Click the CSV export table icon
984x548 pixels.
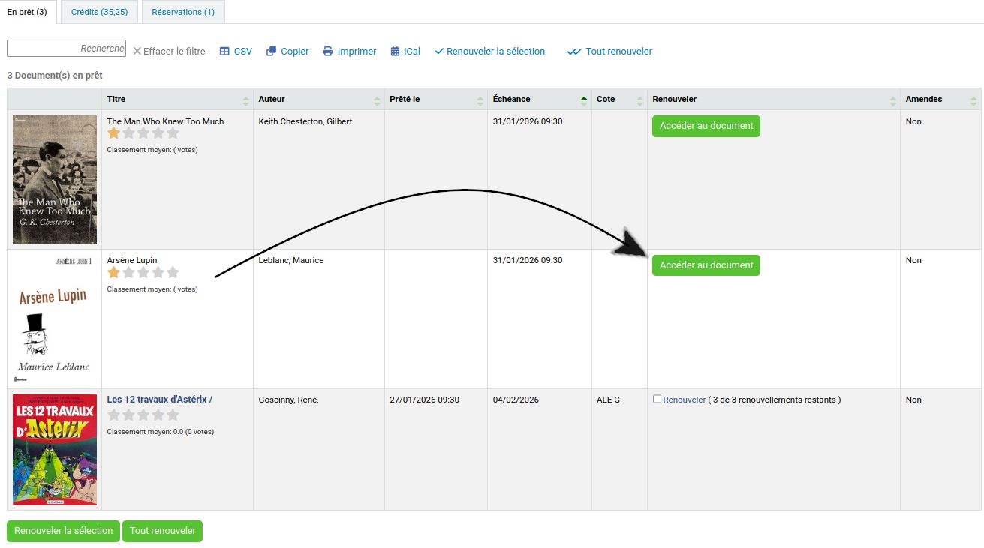(x=224, y=52)
